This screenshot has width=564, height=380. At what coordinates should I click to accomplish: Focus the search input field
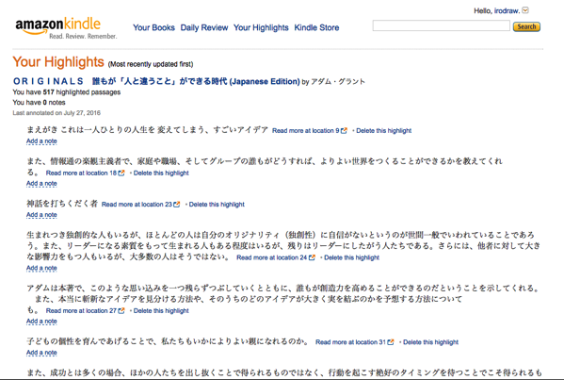441,26
